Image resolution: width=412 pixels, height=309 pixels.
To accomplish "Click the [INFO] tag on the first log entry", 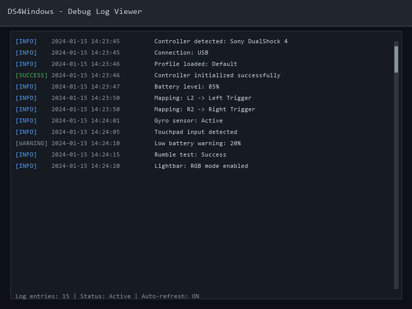I will click(26, 41).
